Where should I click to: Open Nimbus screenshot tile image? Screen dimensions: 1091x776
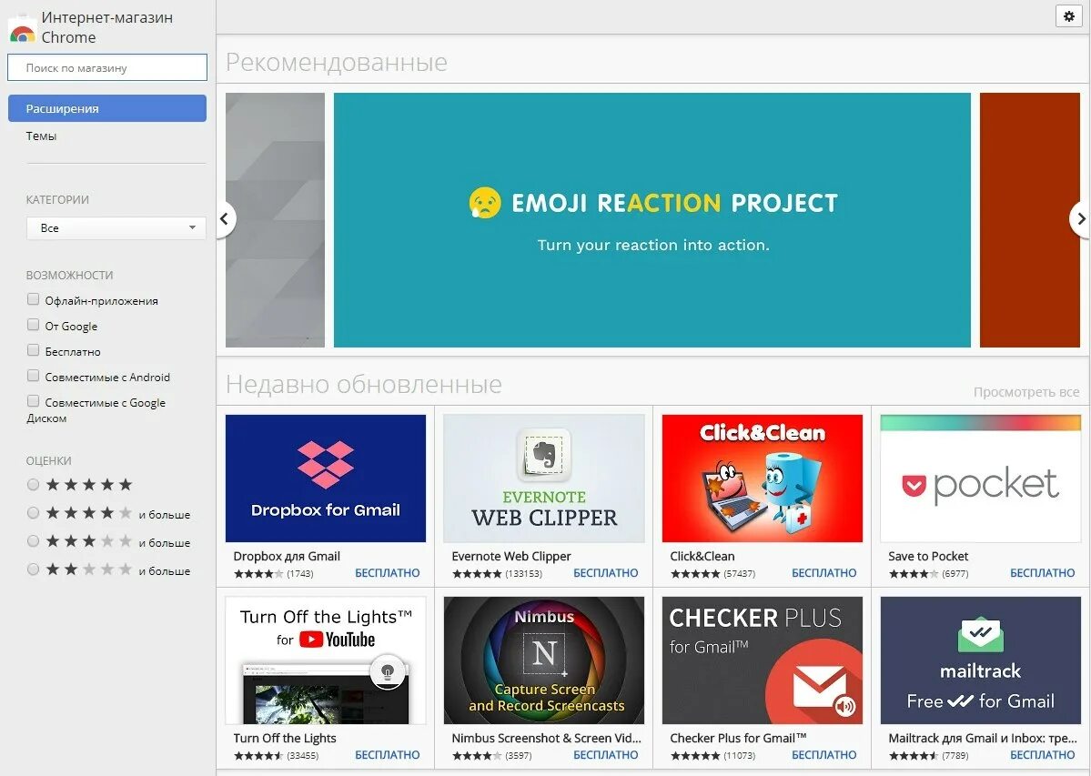pyautogui.click(x=544, y=660)
